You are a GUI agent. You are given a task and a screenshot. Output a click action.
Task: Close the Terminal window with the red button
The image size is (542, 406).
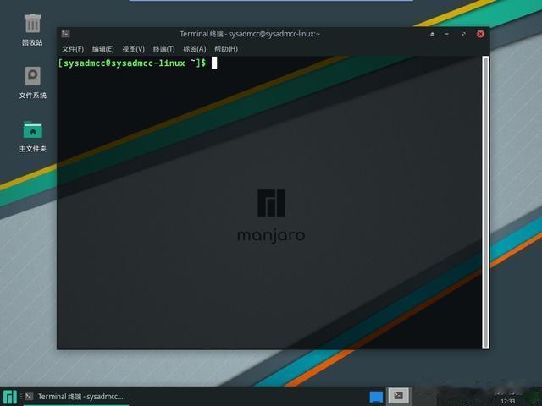(480, 34)
